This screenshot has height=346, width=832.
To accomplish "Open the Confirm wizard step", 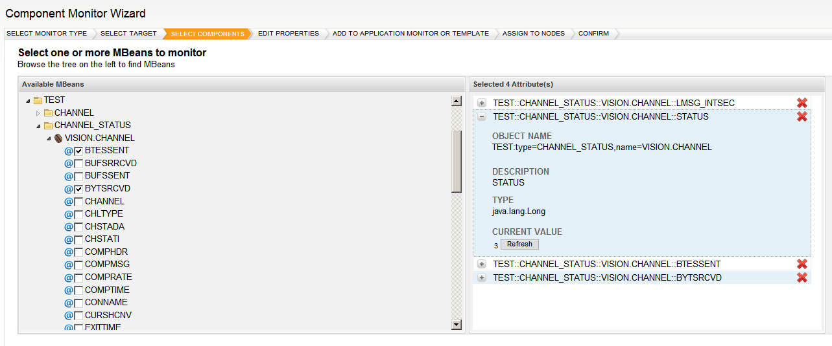I will pyautogui.click(x=593, y=34).
